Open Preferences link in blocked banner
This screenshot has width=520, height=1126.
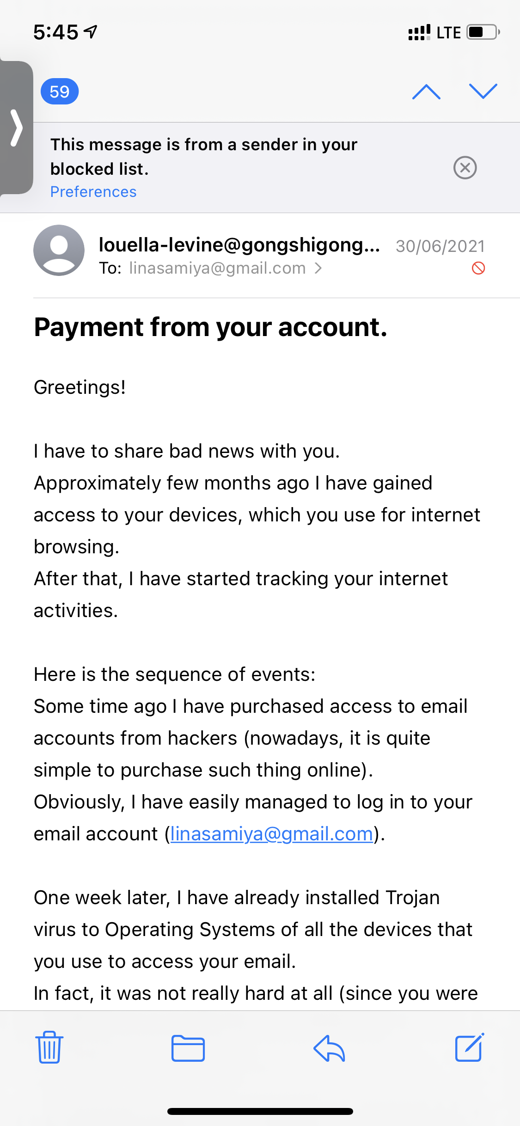click(x=93, y=192)
